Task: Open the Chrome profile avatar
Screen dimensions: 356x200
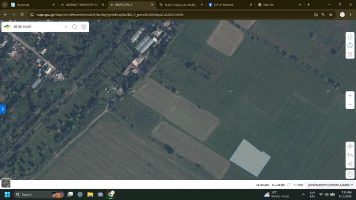Action: click(342, 15)
